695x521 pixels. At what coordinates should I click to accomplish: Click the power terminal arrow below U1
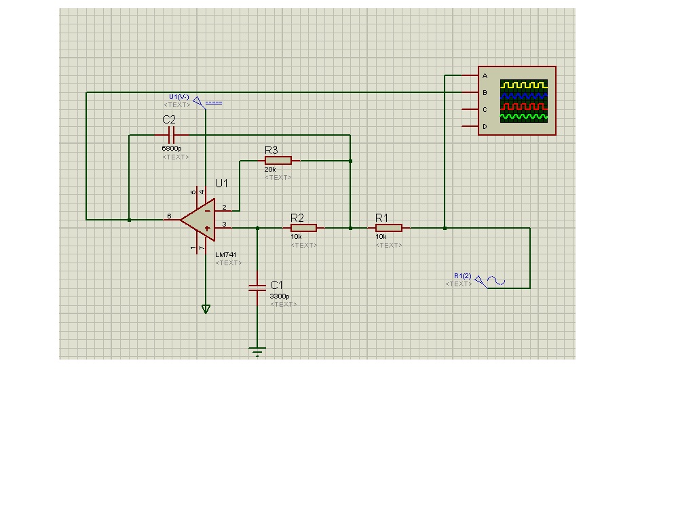click(206, 309)
